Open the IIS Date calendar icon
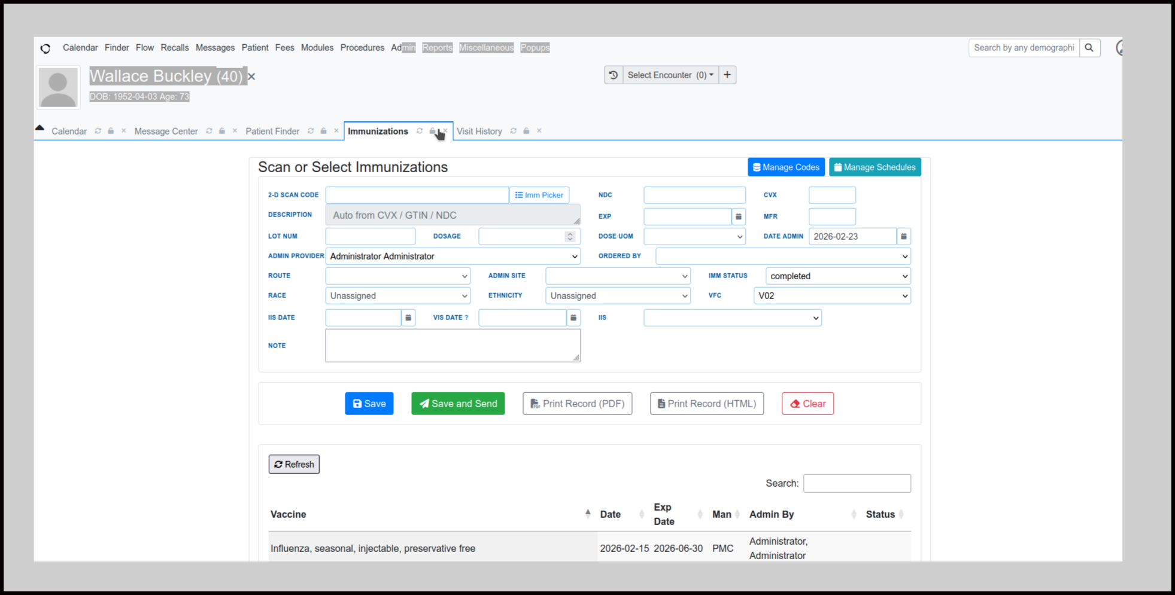The height and width of the screenshot is (595, 1175). [x=408, y=318]
